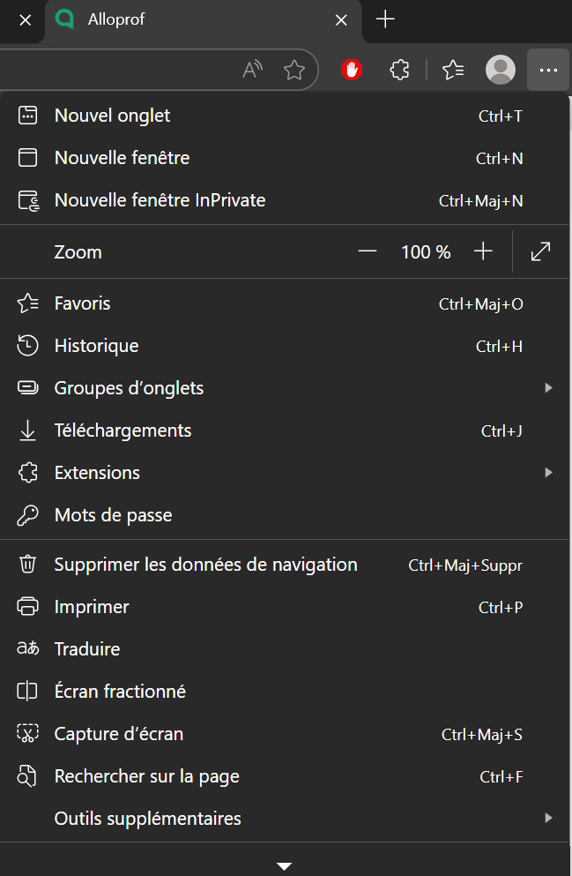This screenshot has width=572, height=876.
Task: Open the Extensions puzzle icon in toolbar
Action: pos(399,70)
